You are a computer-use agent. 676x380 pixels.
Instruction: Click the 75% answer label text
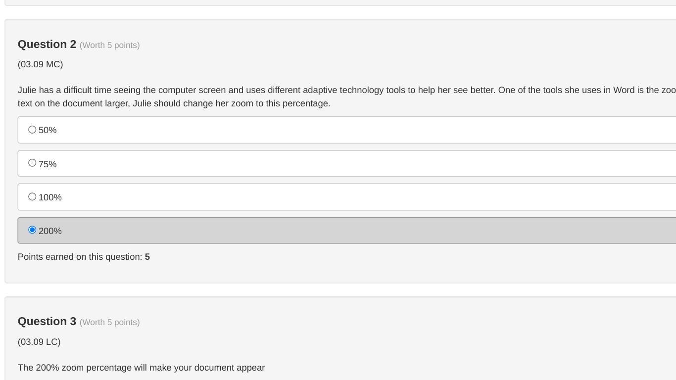click(48, 164)
